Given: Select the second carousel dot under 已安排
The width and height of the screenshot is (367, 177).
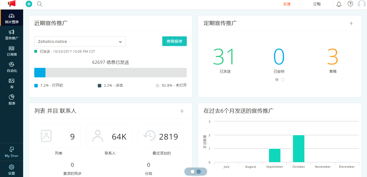Looking at the screenshot, I should [x=283, y=80].
